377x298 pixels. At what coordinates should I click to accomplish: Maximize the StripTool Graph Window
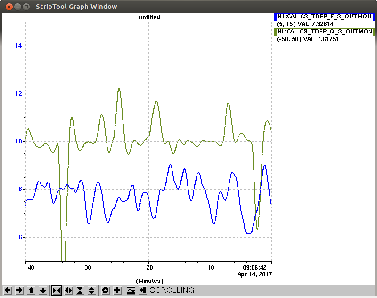pos(26,7)
